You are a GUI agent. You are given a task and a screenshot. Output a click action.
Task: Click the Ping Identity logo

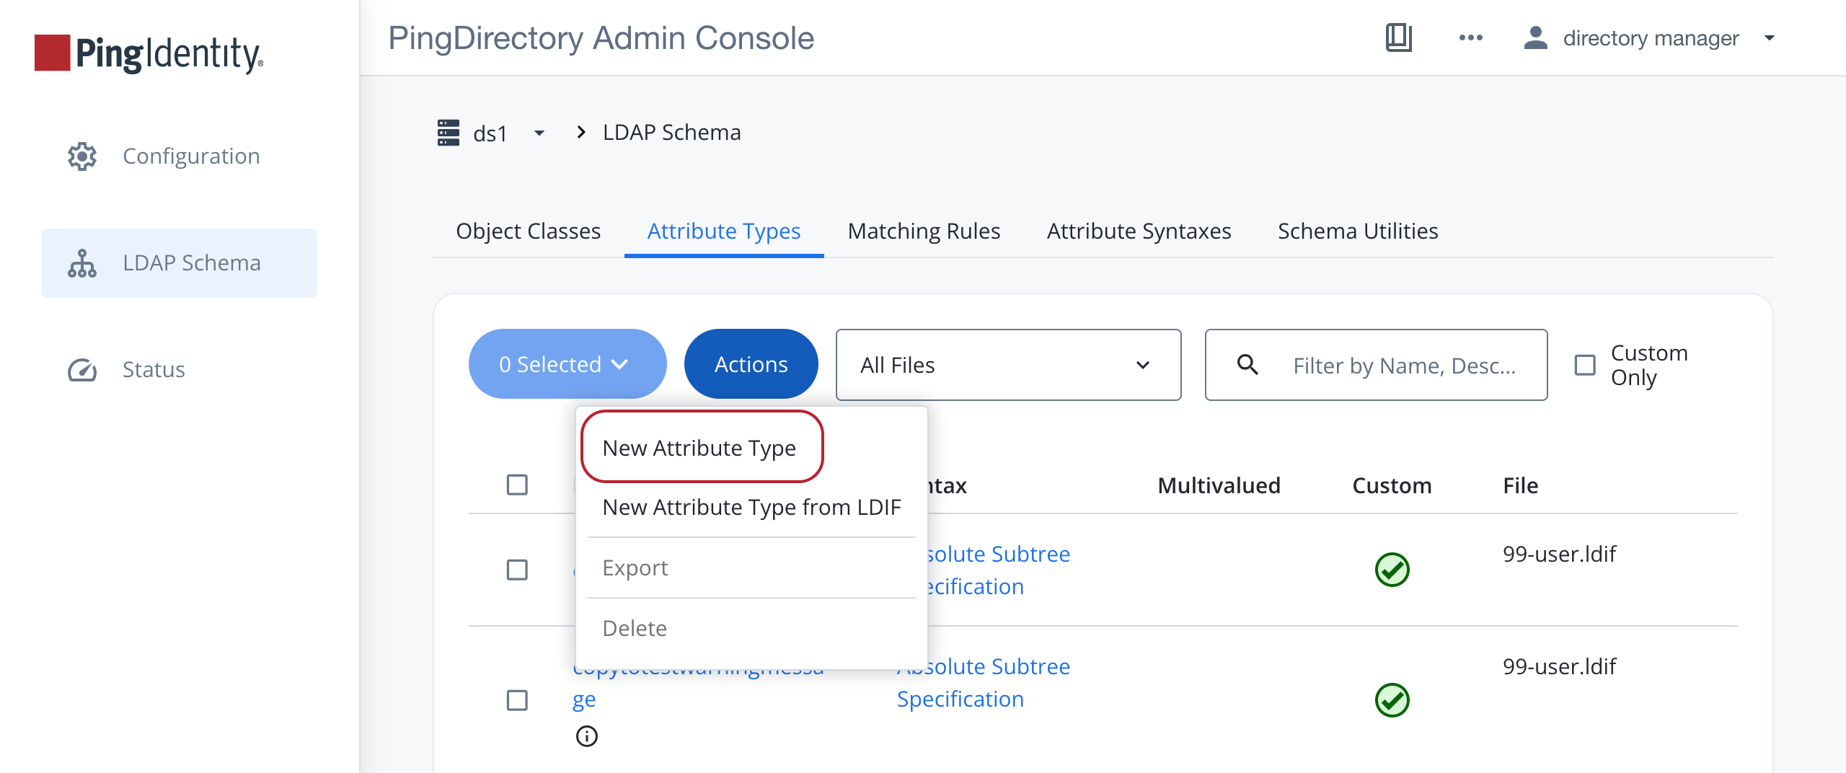click(148, 48)
